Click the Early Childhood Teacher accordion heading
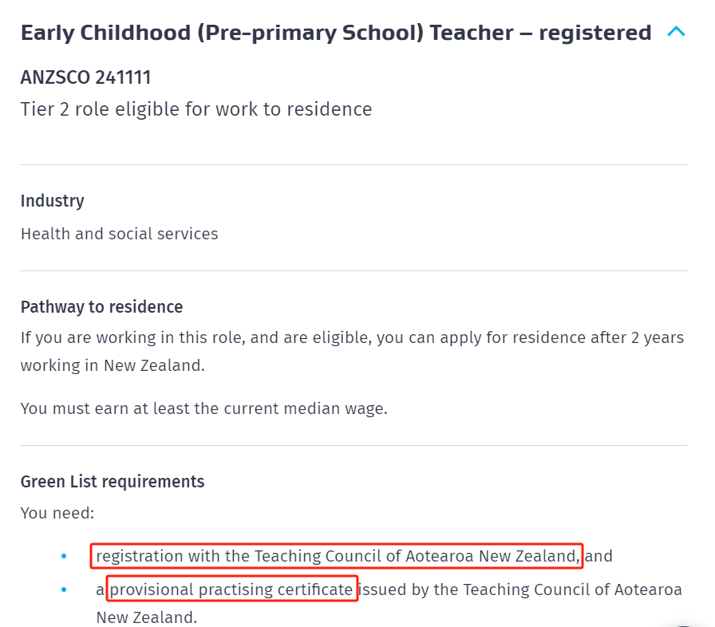Viewport: 715px width, 627px height. click(336, 33)
